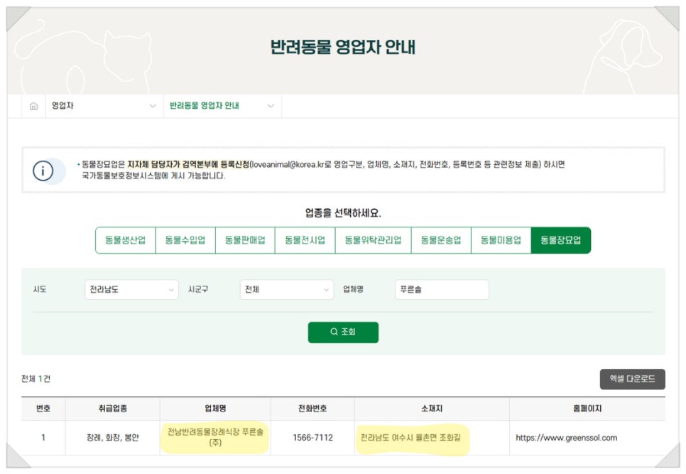
Task: Select the 동물위탁관리업 tab
Action: pyautogui.click(x=374, y=240)
